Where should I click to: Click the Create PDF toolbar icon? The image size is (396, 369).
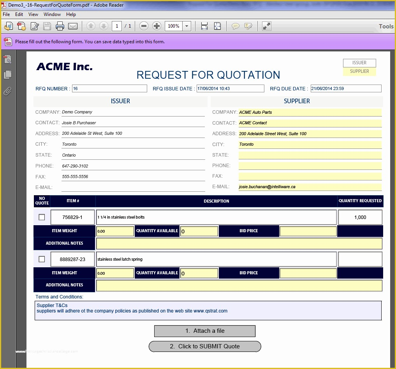(21, 26)
